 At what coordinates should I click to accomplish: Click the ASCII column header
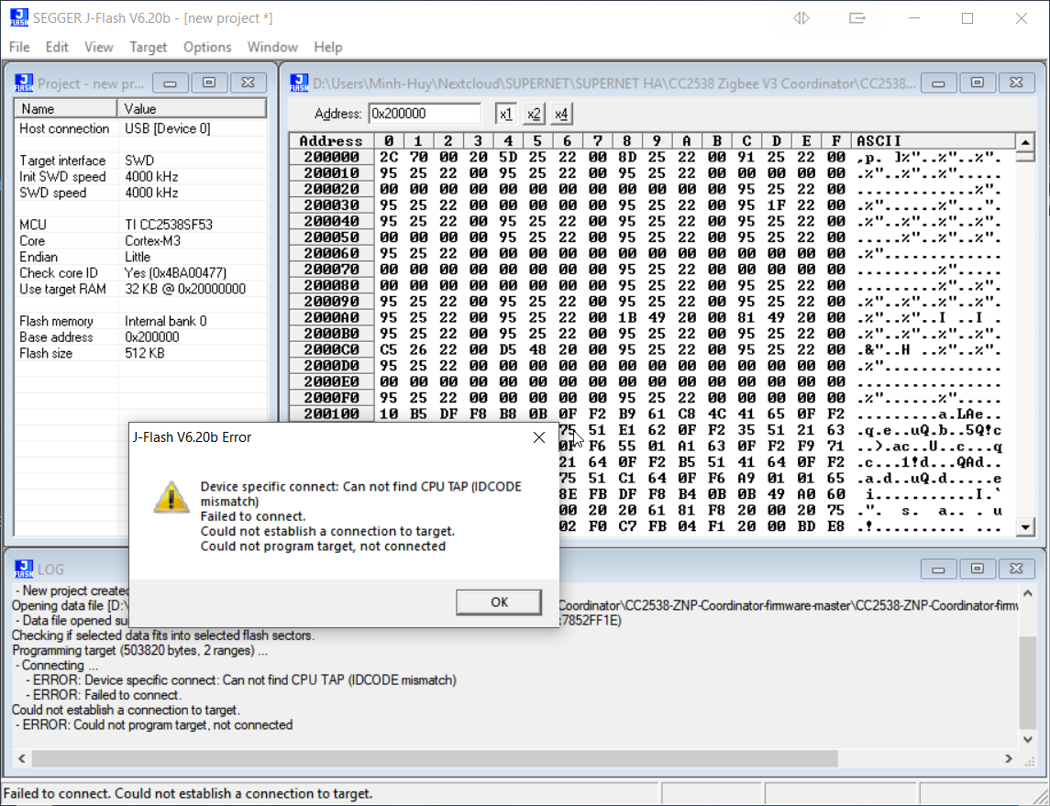click(934, 141)
